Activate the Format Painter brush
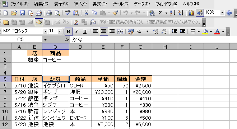The width and height of the screenshot is (237, 129). tap(116, 13)
